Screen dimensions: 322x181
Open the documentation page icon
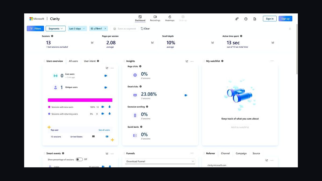point(255,19)
